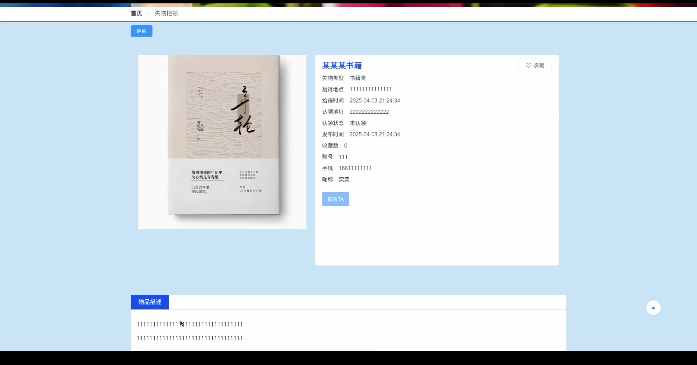Click the back-to-top arrow icon
This screenshot has width=697, height=365.
click(653, 308)
